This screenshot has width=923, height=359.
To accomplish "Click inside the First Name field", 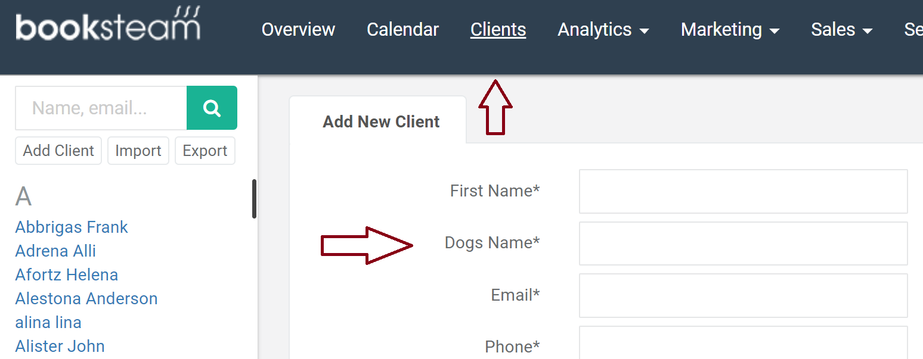I will pos(742,191).
